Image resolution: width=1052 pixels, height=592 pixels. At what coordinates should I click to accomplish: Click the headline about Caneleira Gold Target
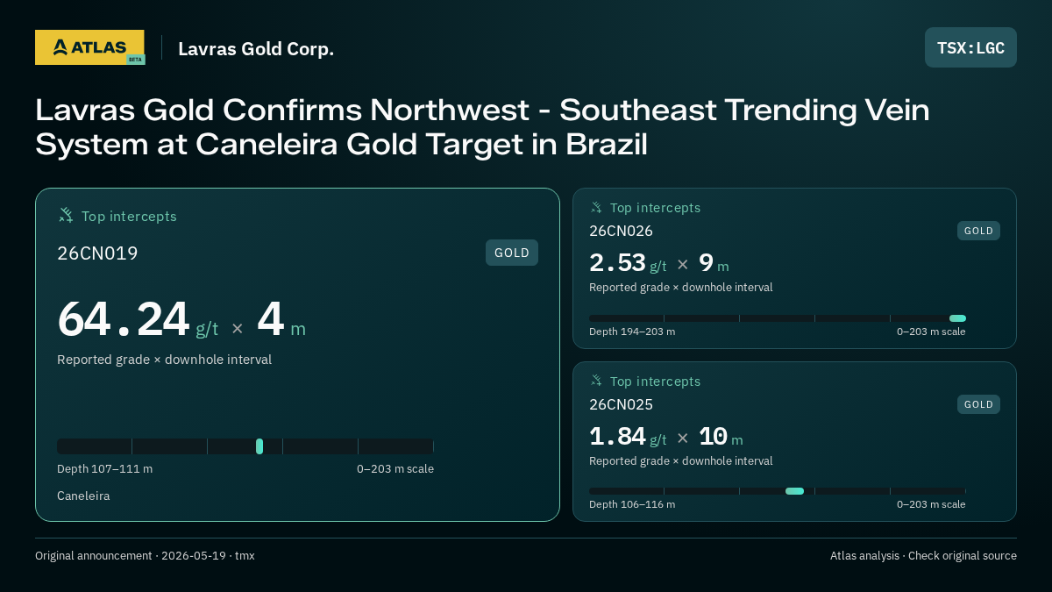[x=482, y=127]
